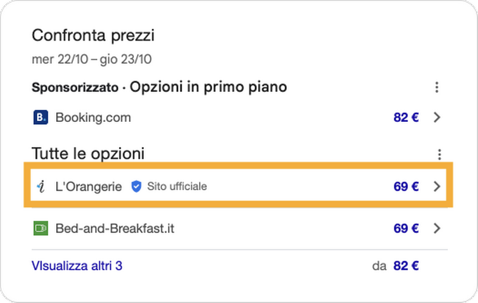The width and height of the screenshot is (478, 303).
Task: Click the L'Orangerie italic i icon
Action: (41, 186)
